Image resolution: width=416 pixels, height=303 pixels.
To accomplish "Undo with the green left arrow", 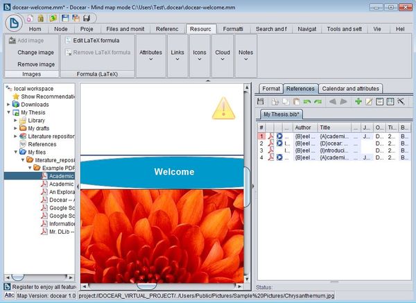I will pos(307,102).
